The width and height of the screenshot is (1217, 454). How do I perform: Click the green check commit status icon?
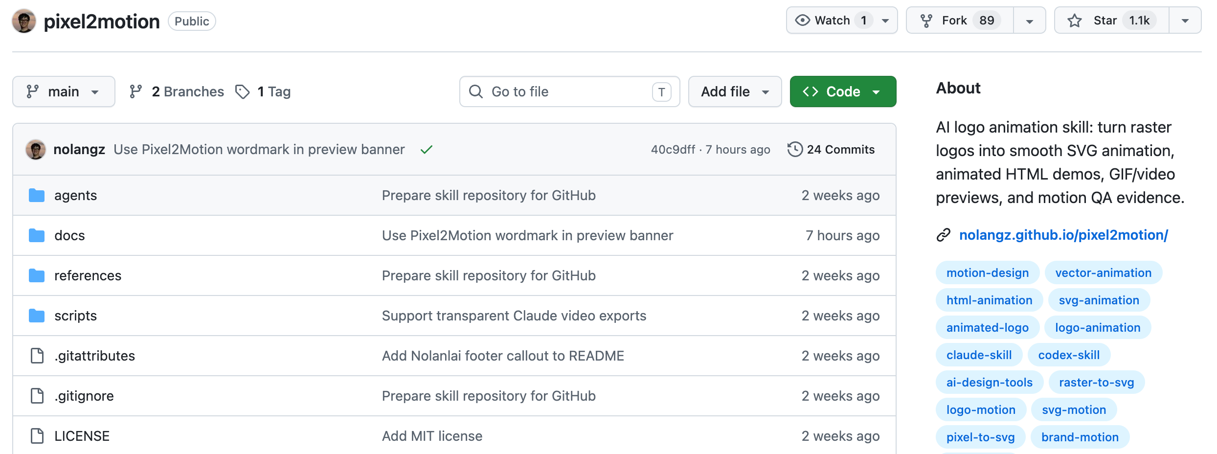click(x=427, y=150)
